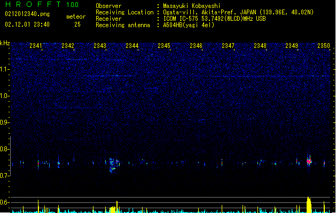
Task: Click time marker 2343
Action: pos(100,46)
